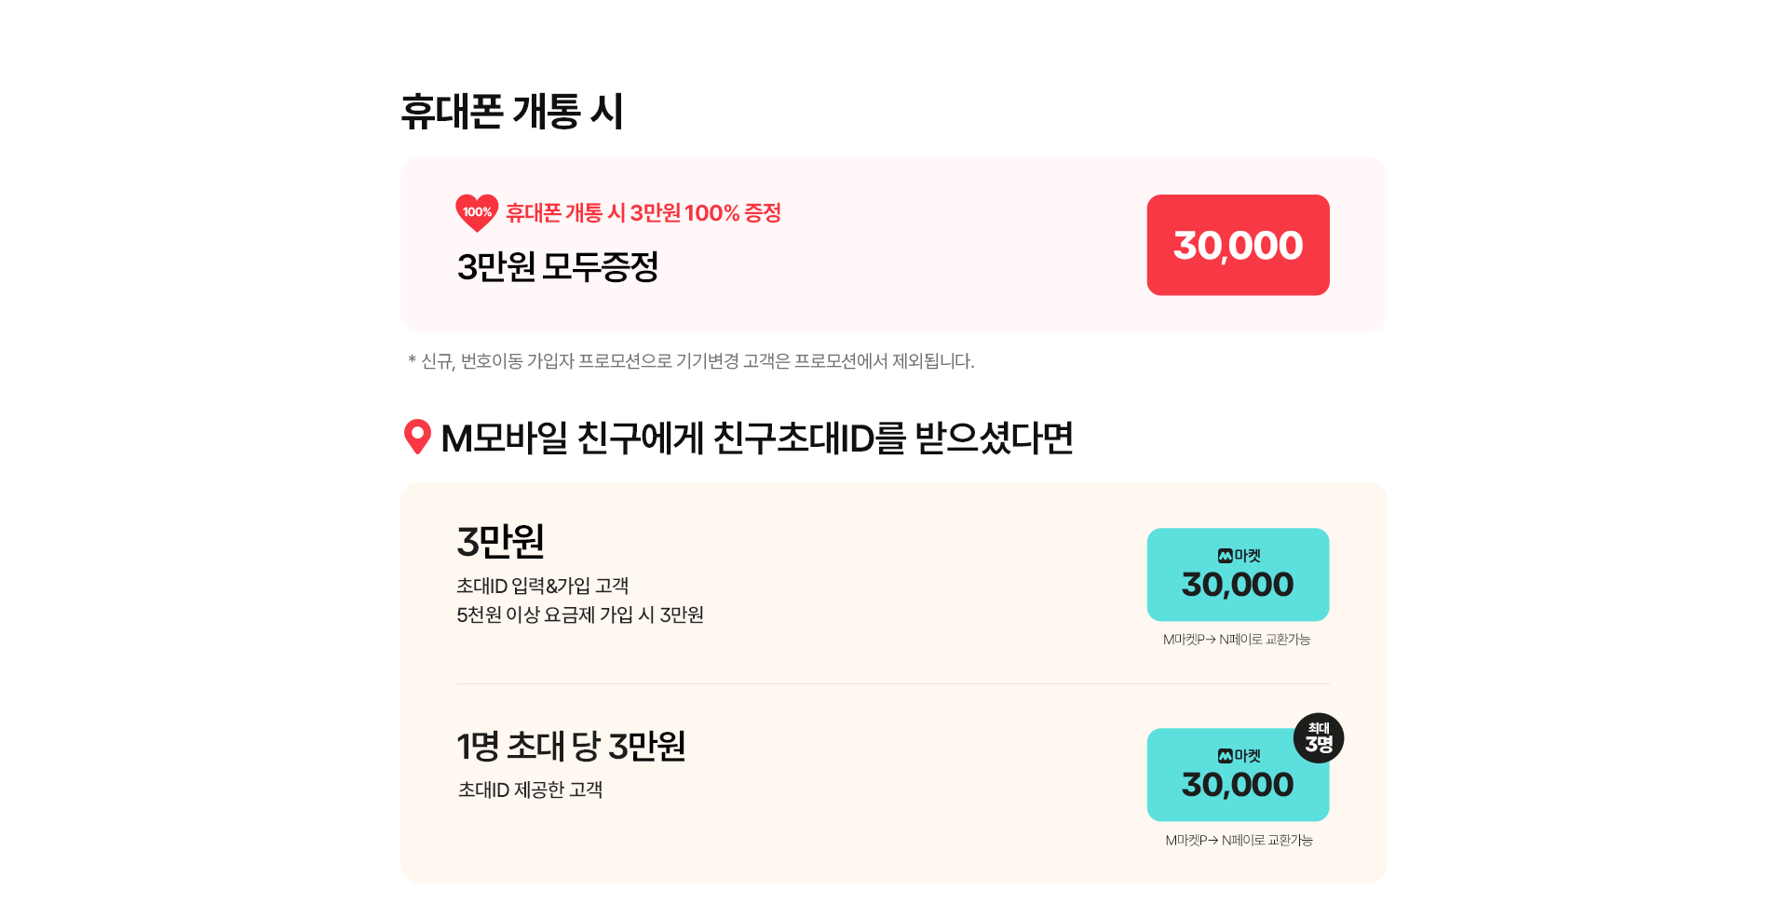Click the 3만원 모두증정 title
Viewport: 1788px width, 904px height.
pyautogui.click(x=557, y=267)
